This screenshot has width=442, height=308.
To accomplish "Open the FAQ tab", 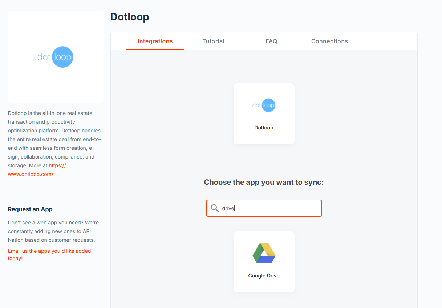I will pyautogui.click(x=271, y=41).
